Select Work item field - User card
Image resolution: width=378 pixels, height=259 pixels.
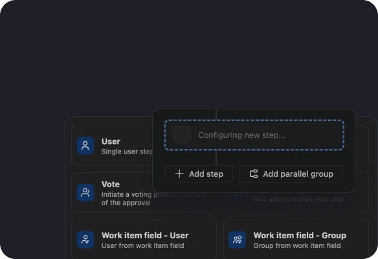tap(144, 239)
